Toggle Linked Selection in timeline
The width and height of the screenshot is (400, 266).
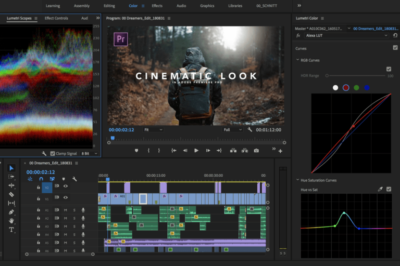coord(52,179)
